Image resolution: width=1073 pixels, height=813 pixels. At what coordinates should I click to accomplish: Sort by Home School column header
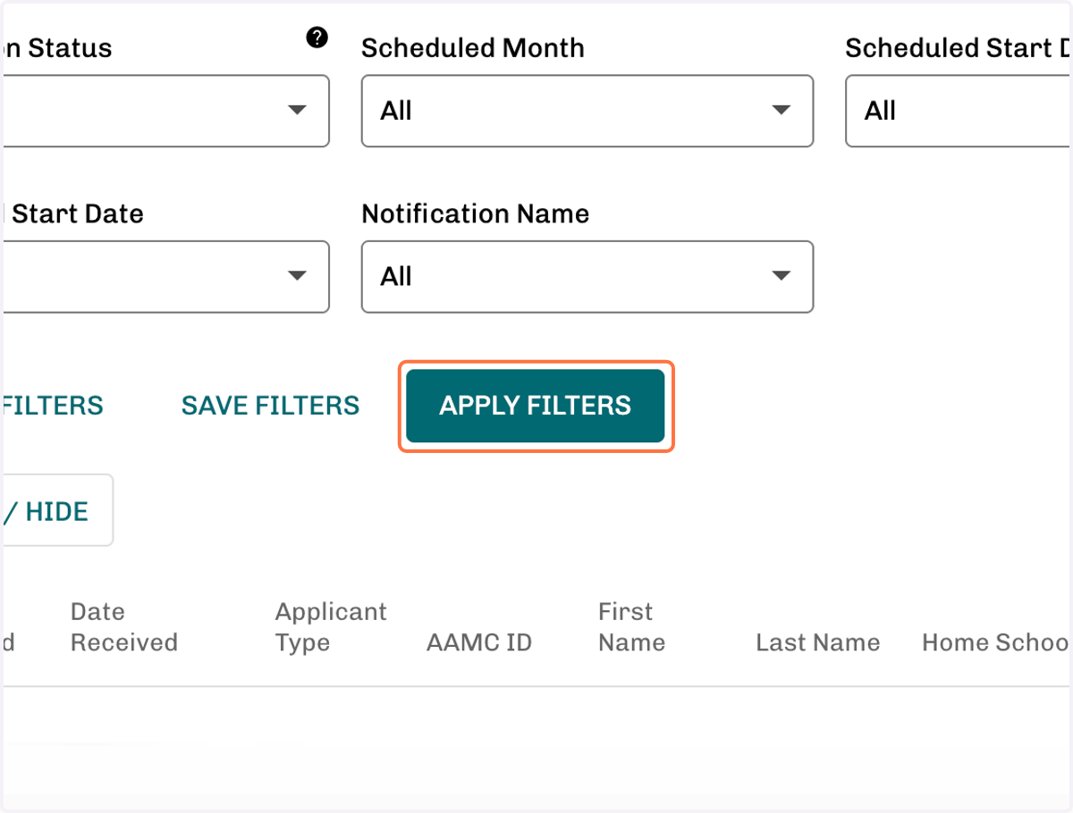pos(996,642)
